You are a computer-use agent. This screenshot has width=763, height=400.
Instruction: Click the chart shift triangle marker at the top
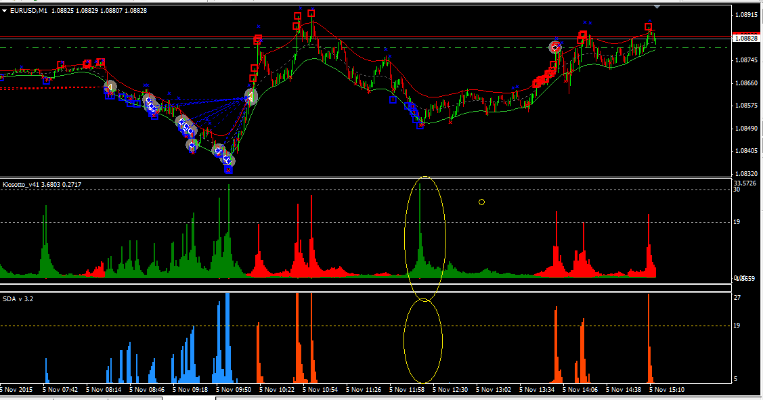pyautogui.click(x=657, y=7)
